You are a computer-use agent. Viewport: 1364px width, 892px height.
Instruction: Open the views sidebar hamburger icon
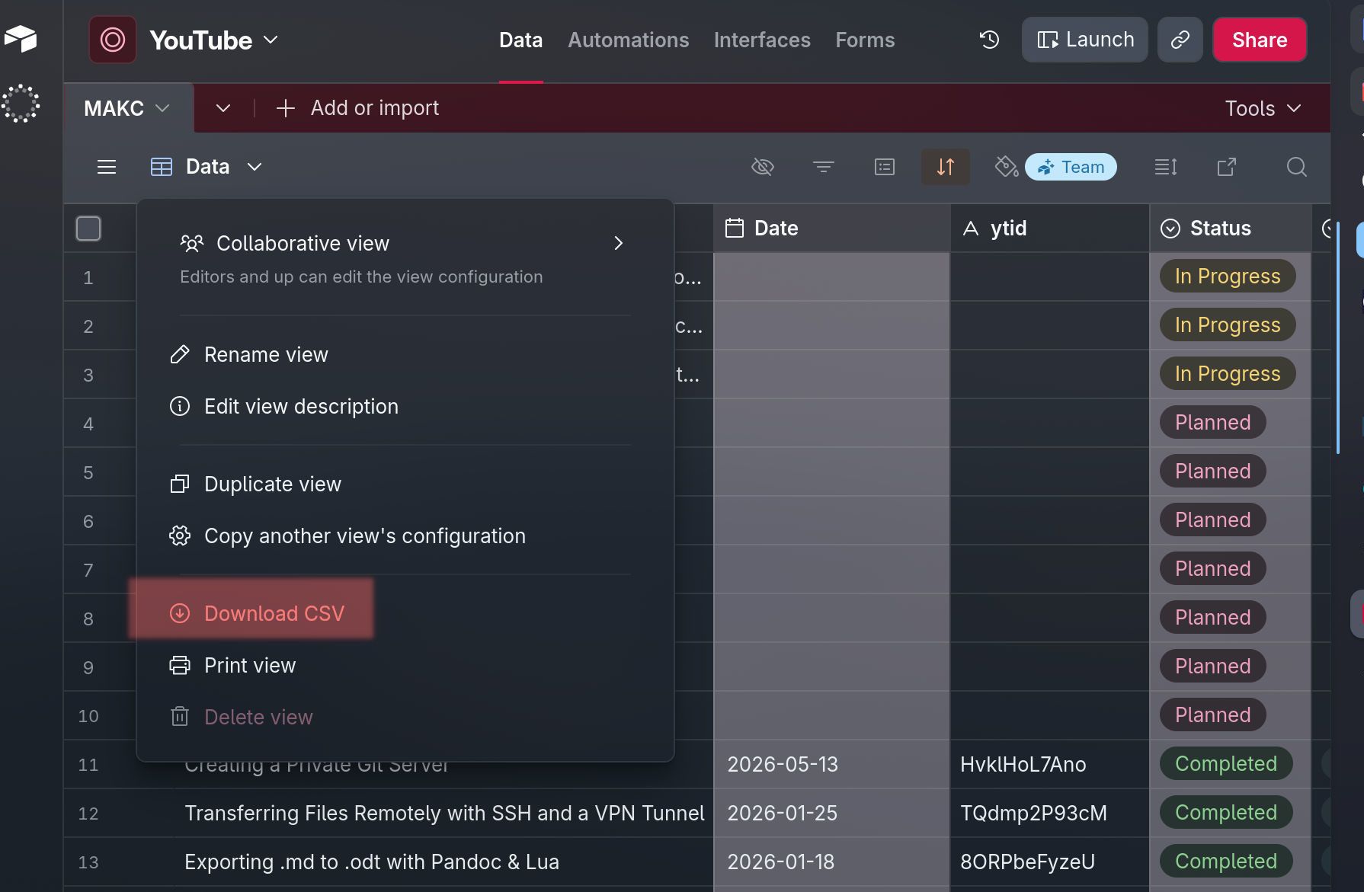[107, 167]
